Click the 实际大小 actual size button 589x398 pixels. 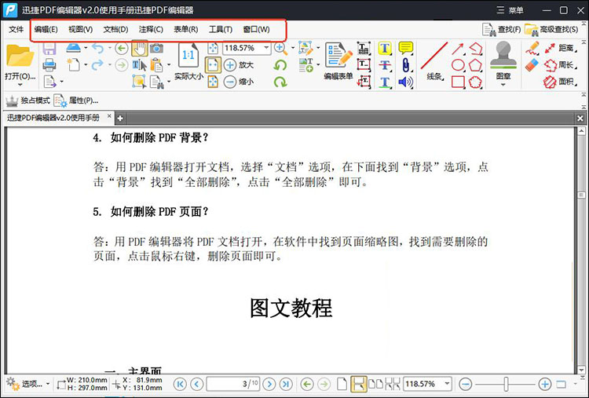pos(188,61)
